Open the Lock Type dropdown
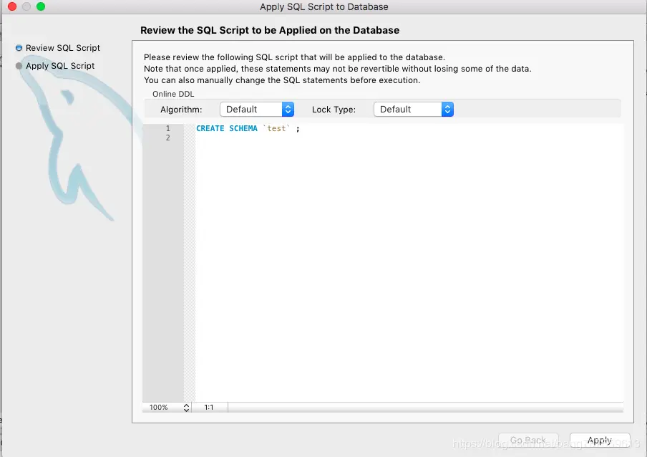The width and height of the screenshot is (647, 457). [414, 110]
